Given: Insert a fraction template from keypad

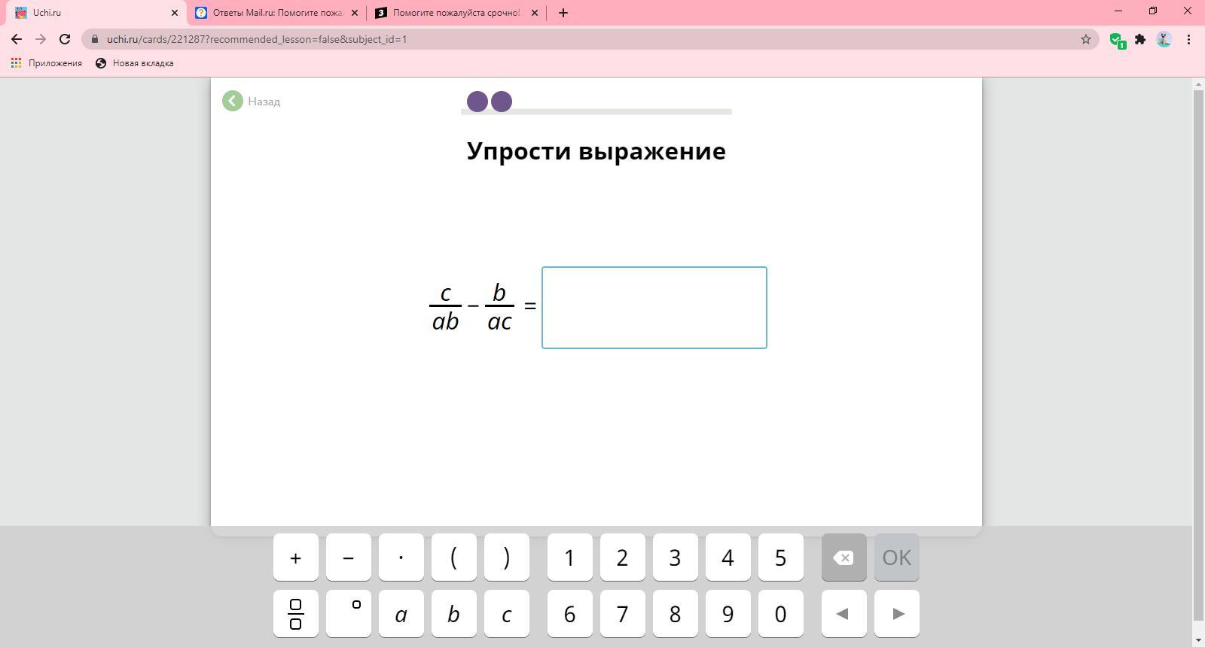Looking at the screenshot, I should (296, 614).
